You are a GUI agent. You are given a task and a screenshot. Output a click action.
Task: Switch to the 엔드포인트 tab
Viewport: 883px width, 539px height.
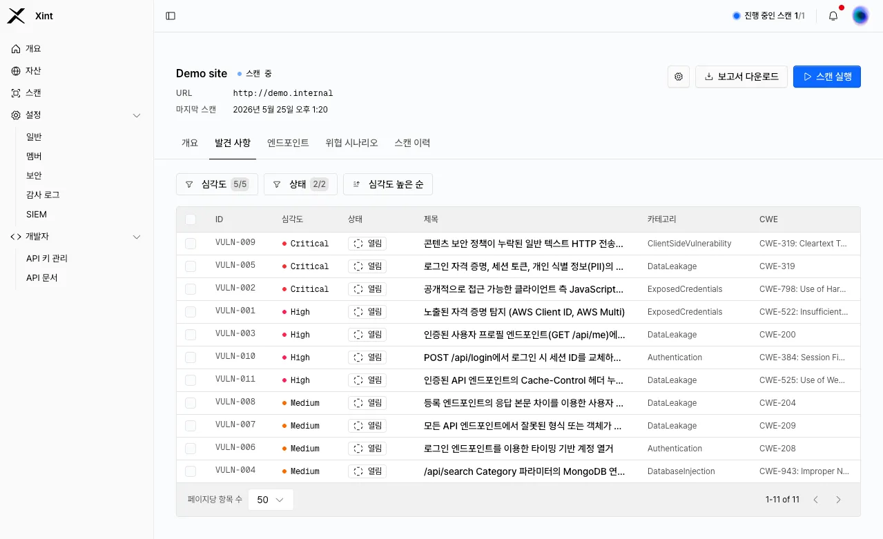288,143
